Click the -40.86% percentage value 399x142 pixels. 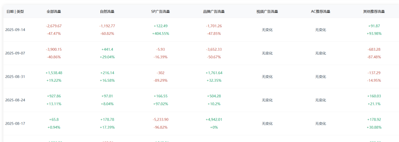click(x=54, y=57)
